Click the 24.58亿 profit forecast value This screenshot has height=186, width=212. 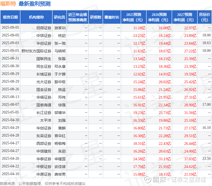pos(139,159)
